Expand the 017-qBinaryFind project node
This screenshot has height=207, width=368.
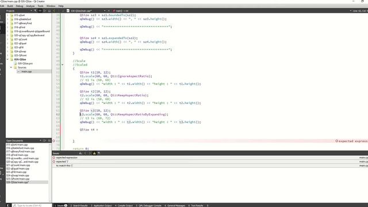click(7, 23)
